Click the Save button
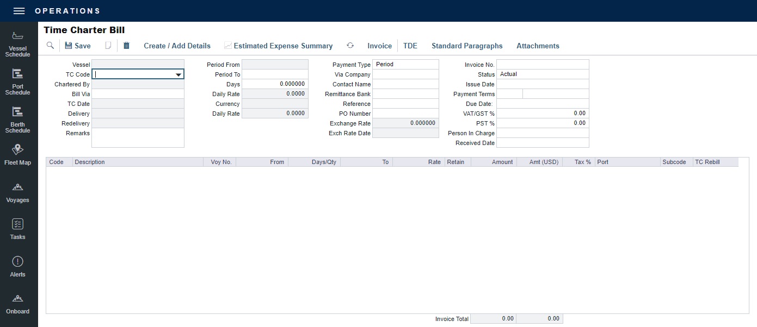Viewport: 757px width, 327px height. [78, 46]
